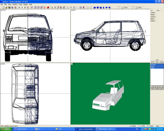Click the red Z circle icon
The height and width of the screenshot is (131, 164).
[x=84, y=8]
